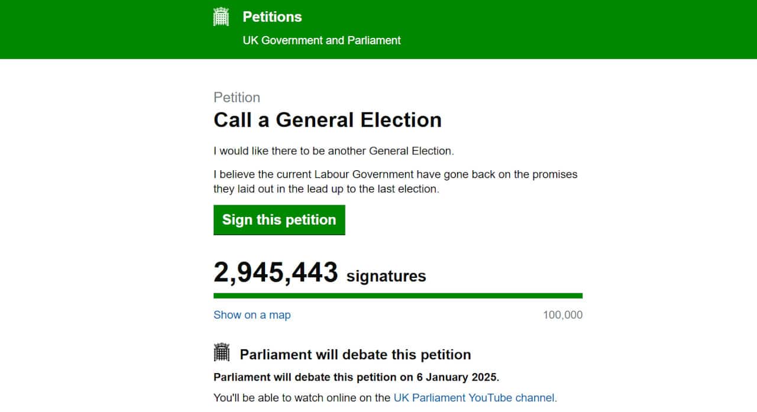Visit the UK Parliament YouTube channel link
The image size is (757, 412).
(474, 398)
